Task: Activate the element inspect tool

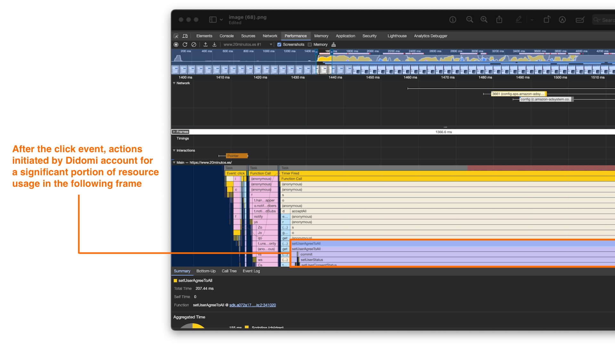Action: 176,36
